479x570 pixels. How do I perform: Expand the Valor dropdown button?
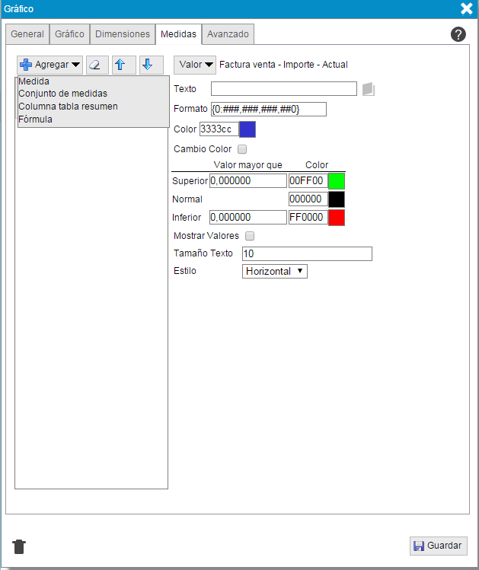(x=195, y=65)
